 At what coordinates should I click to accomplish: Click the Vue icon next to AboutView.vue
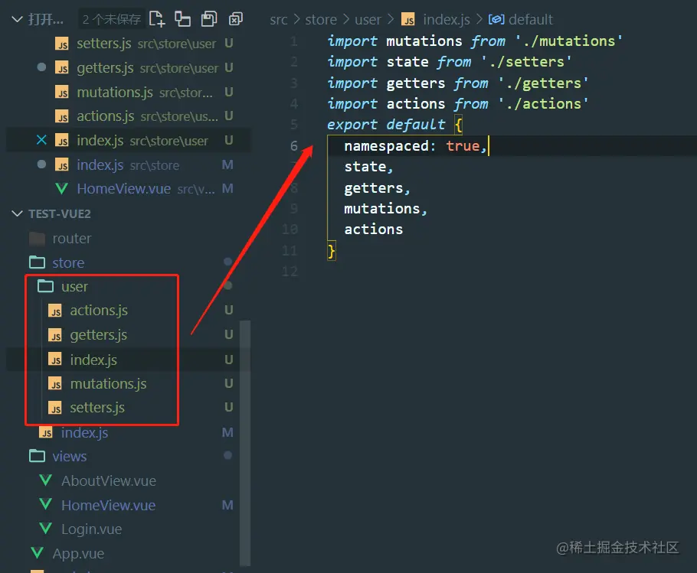[46, 480]
